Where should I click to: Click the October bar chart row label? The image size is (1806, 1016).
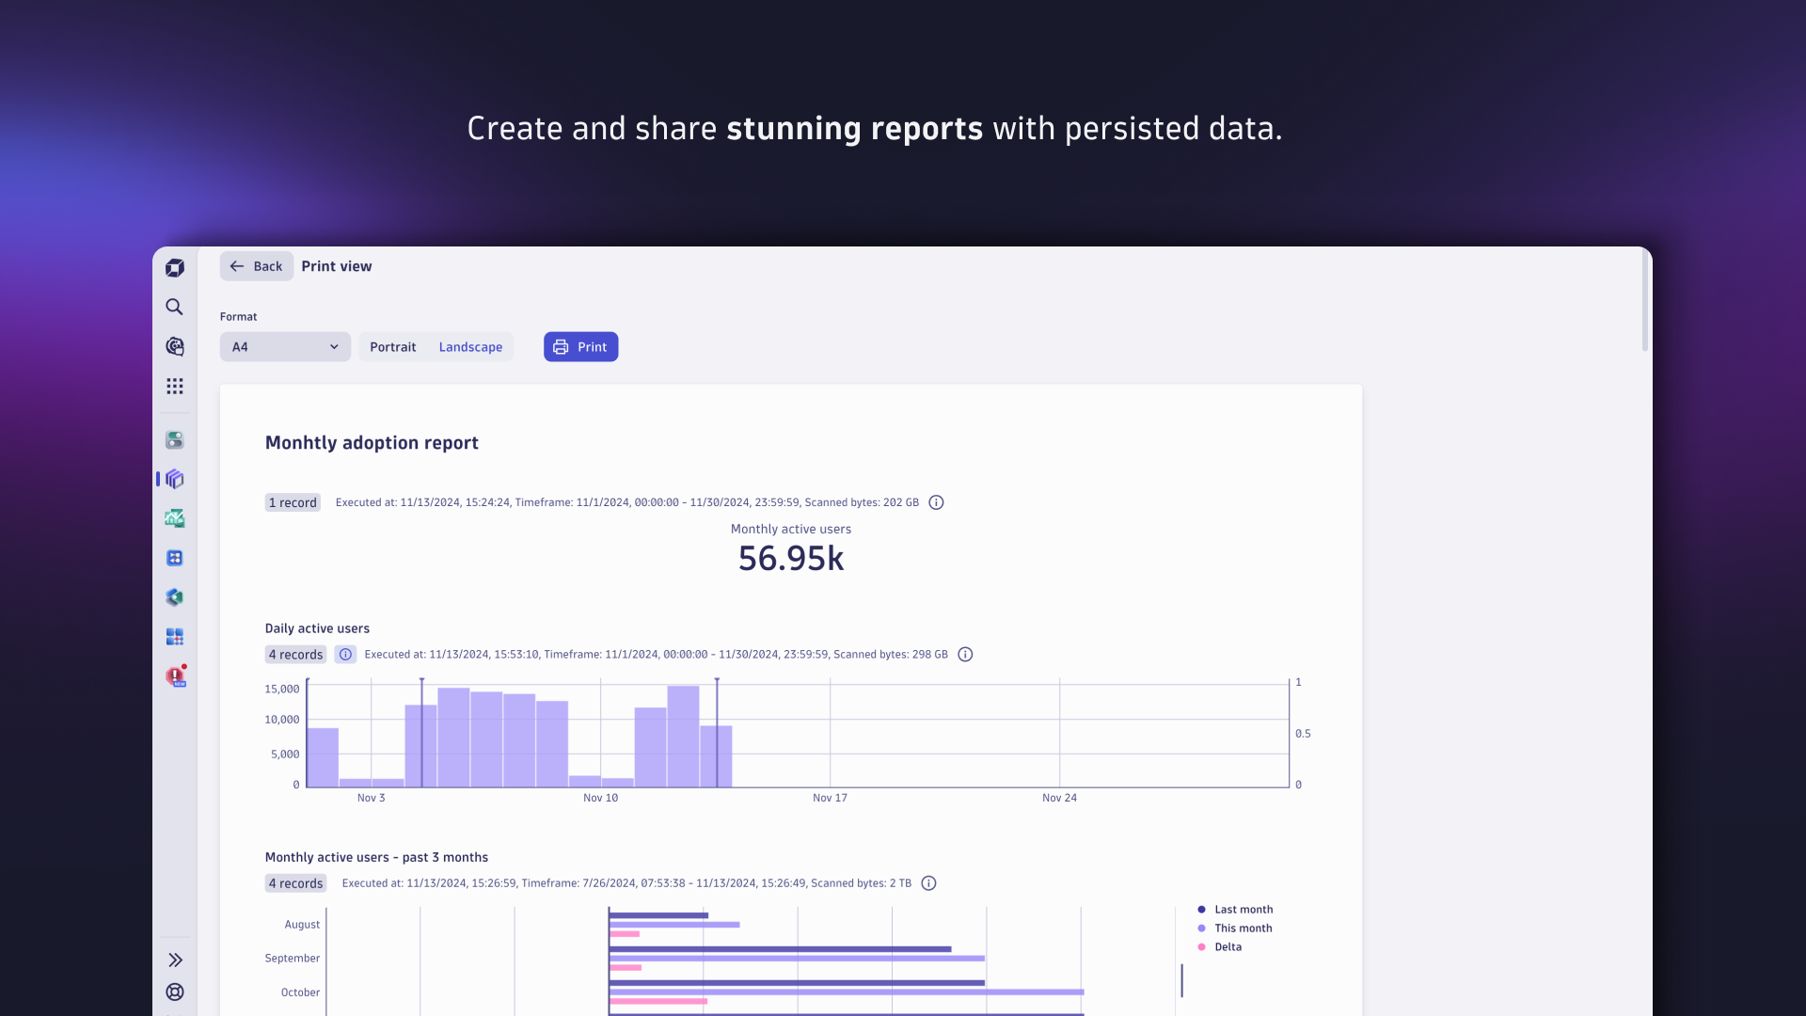pos(300,992)
